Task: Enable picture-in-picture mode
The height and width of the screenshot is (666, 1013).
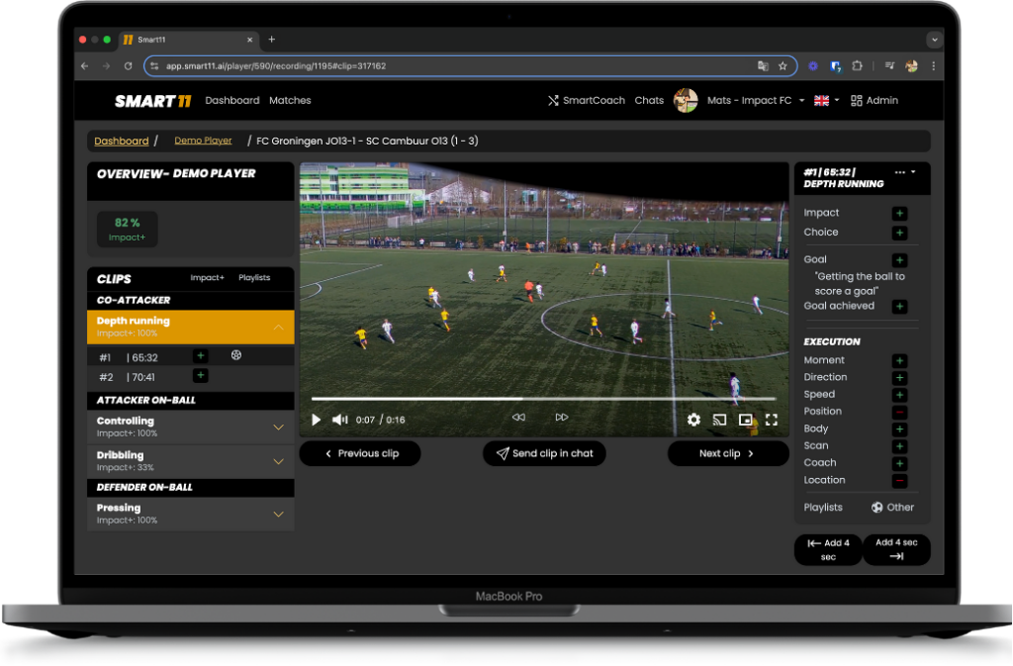Action: [x=745, y=420]
